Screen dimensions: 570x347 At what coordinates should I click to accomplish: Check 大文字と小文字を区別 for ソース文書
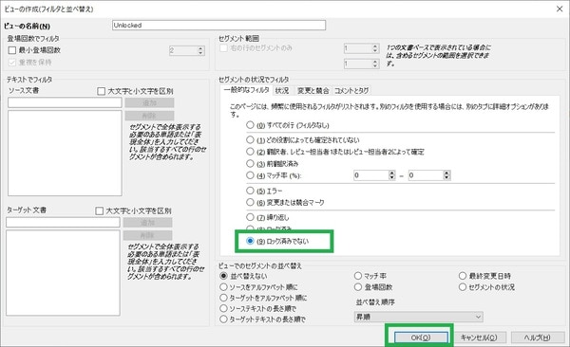coord(102,91)
